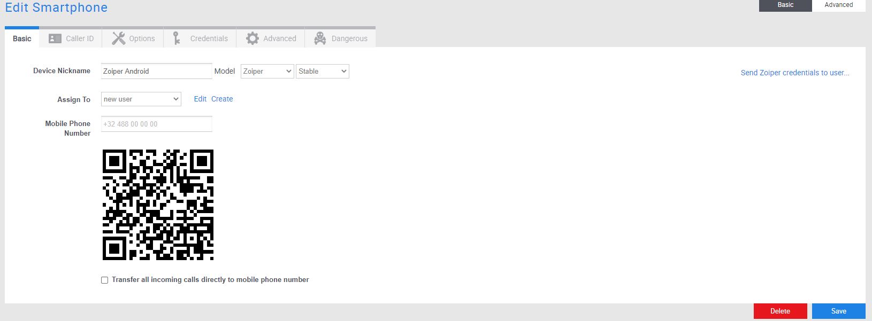Select Basic view mode at top right
872x321 pixels.
coord(785,5)
